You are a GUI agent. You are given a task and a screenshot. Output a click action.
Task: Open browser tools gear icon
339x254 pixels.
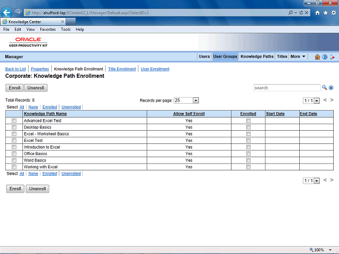coord(334,13)
